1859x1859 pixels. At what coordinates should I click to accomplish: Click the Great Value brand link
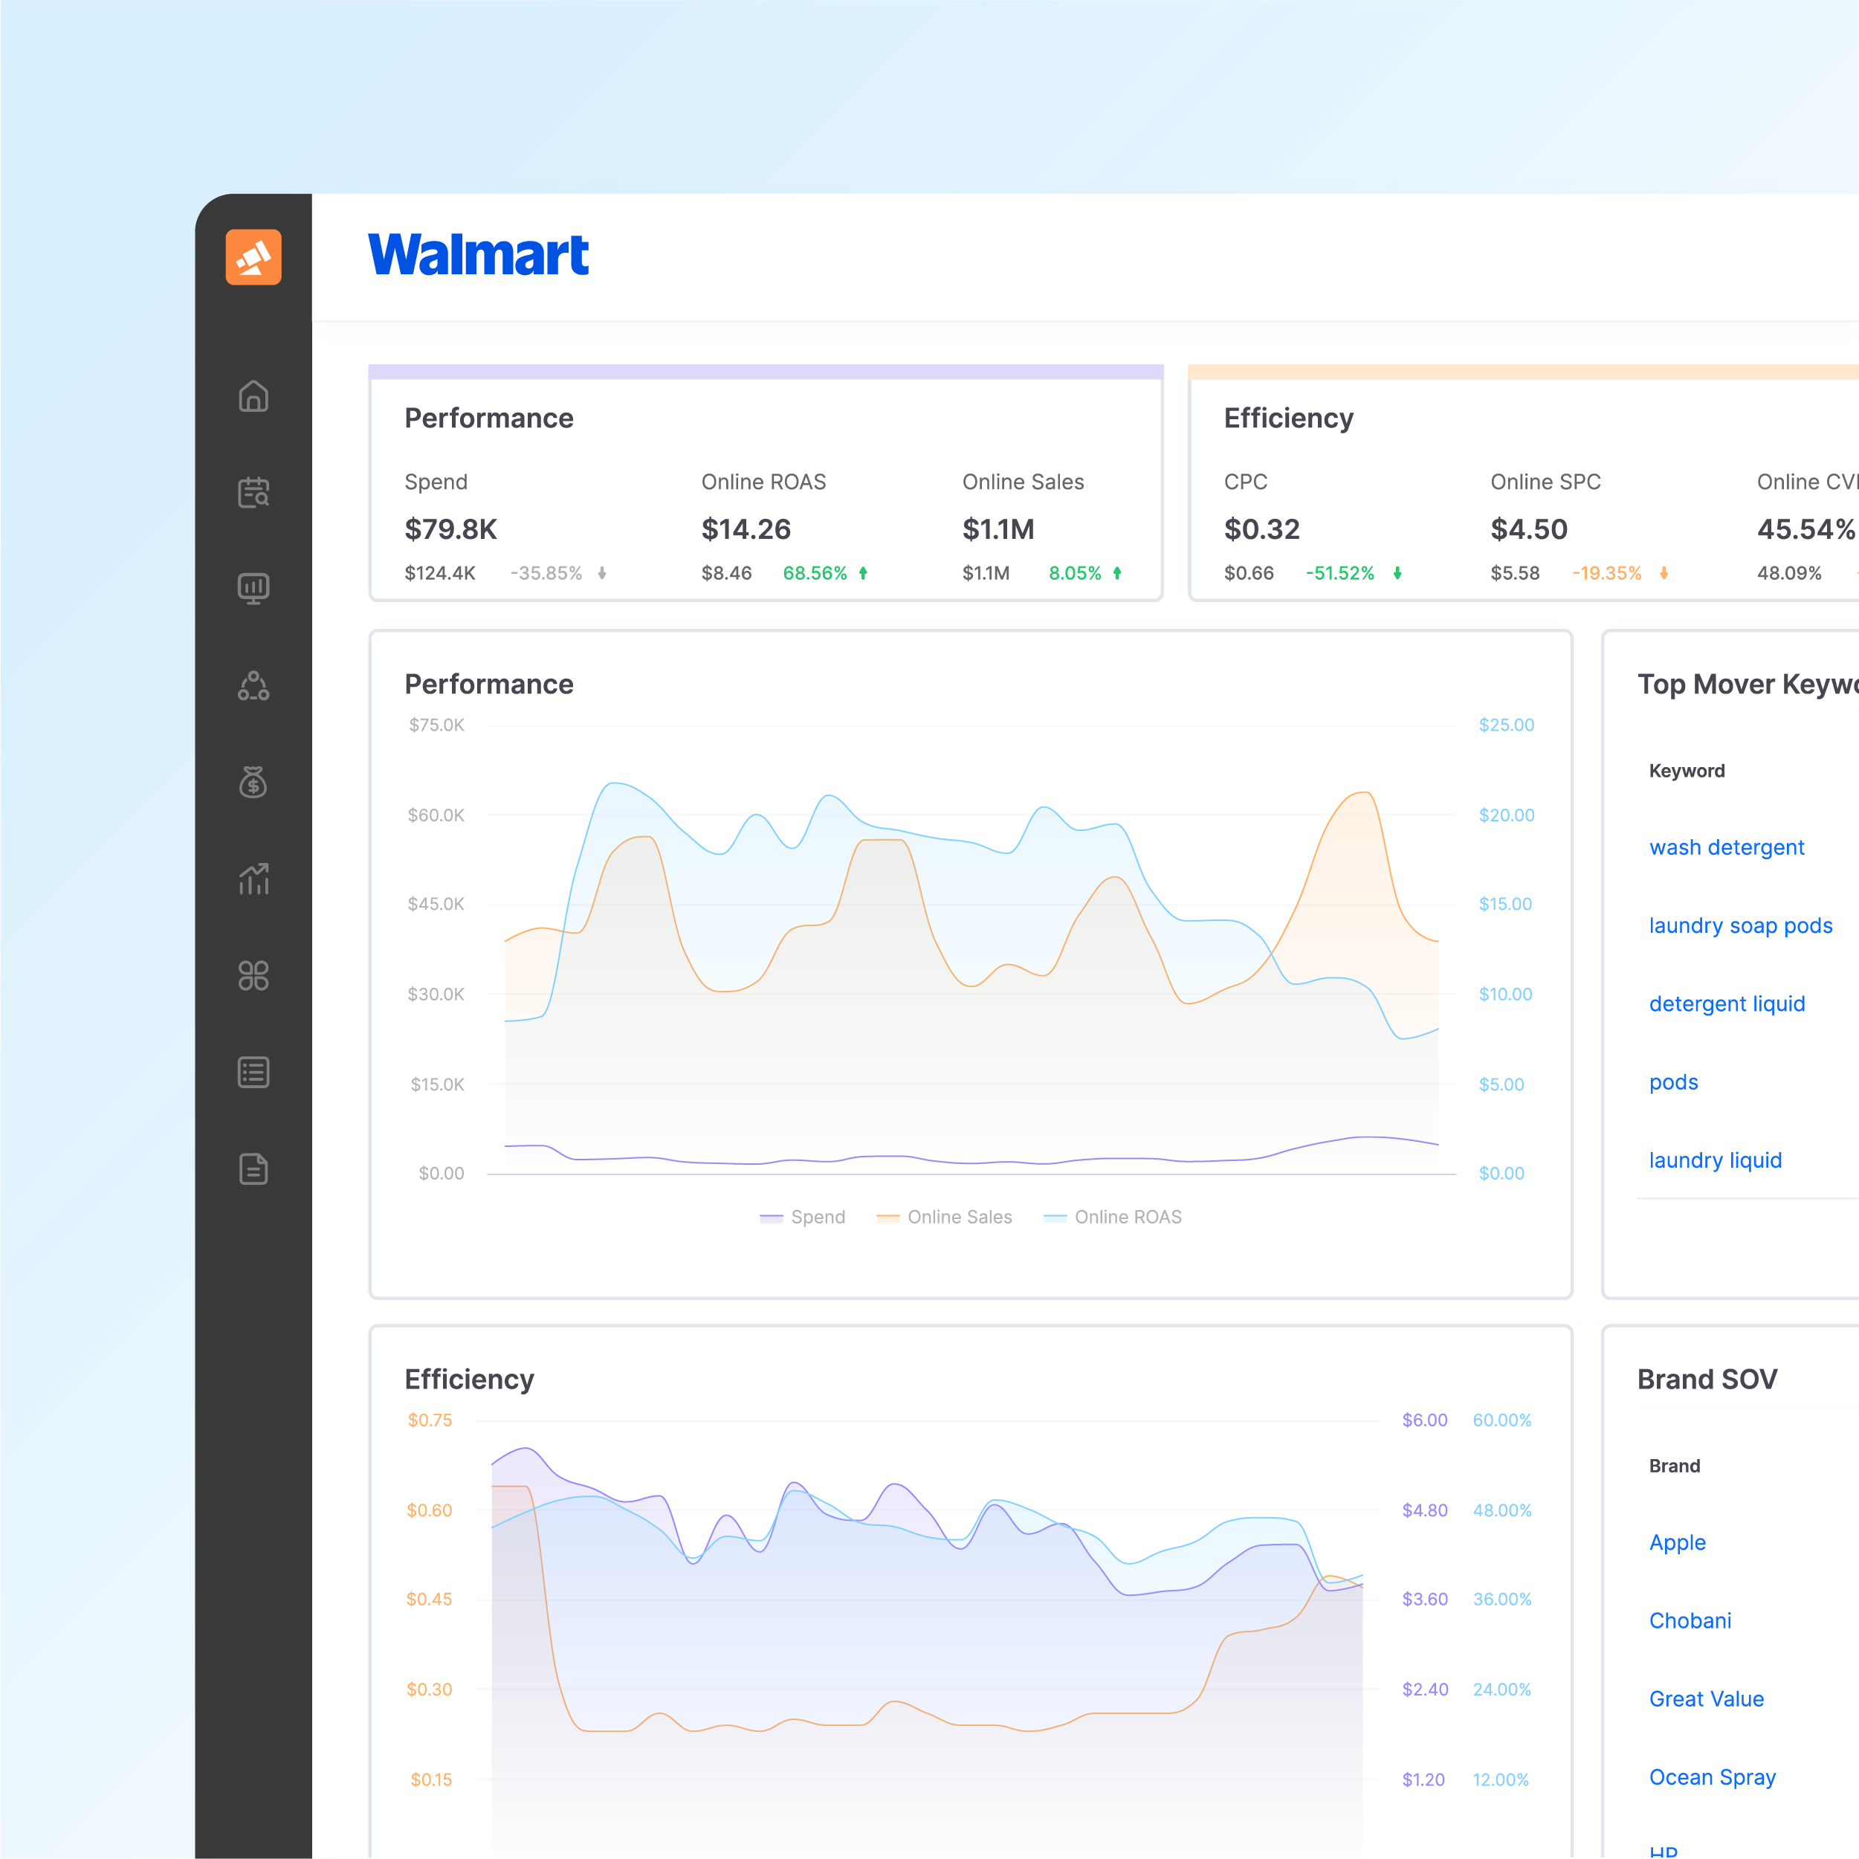tap(1706, 1699)
